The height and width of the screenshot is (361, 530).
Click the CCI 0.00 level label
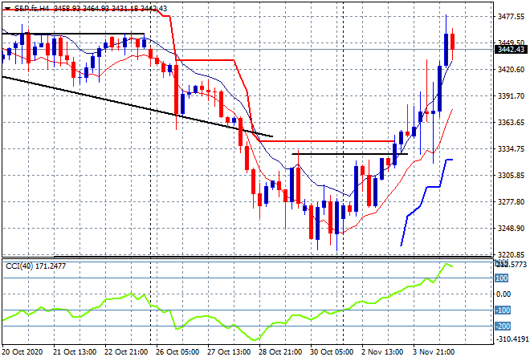[503, 294]
